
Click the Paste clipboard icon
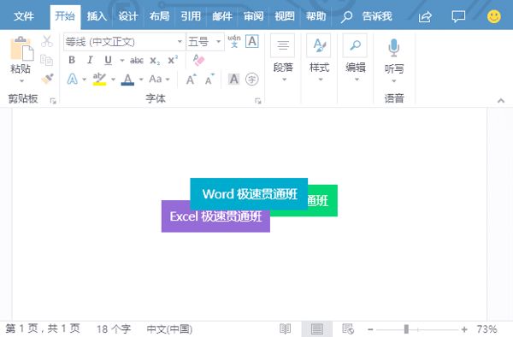click(x=21, y=49)
